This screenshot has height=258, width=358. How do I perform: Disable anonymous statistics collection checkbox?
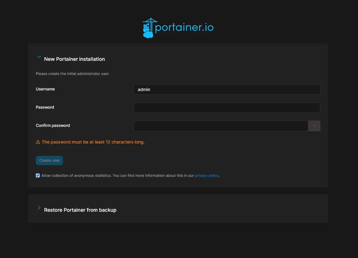38,176
